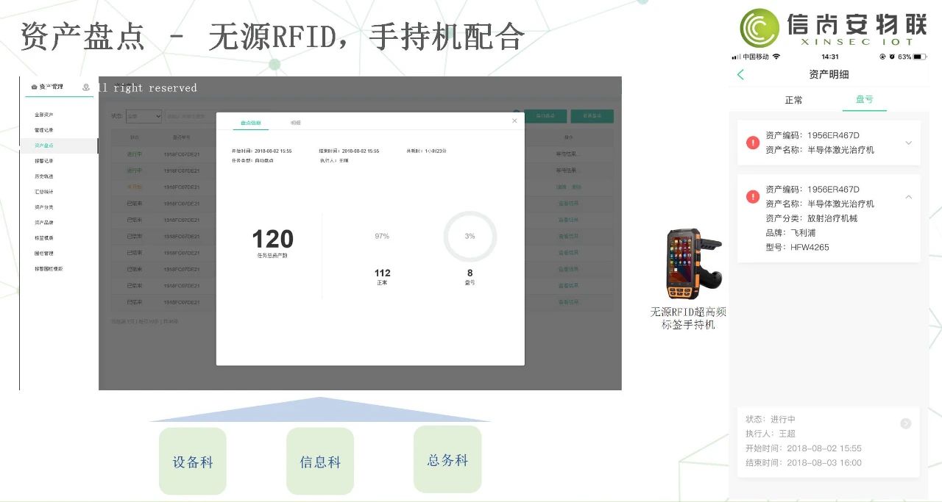Click the 资产明细 screen title

point(829,74)
